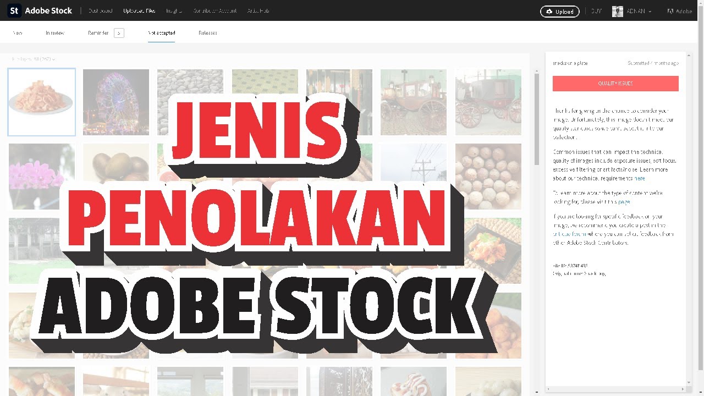This screenshot has height=396, width=704.
Task: Open the Artist Hub menu item
Action: [x=258, y=11]
